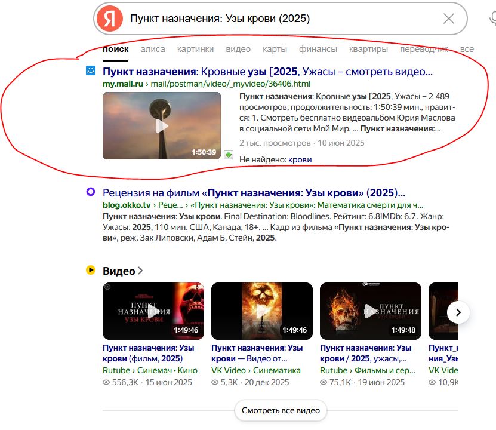
Task: Click the Mail.ru favicon beside first result
Action: 90,71
